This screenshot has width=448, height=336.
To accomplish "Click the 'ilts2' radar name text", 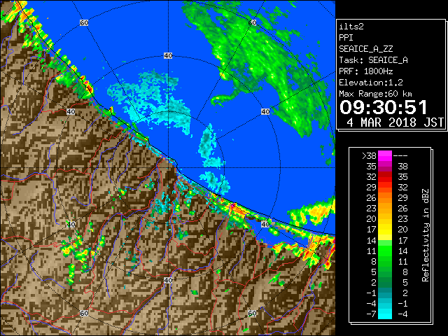I will pyautogui.click(x=351, y=27).
